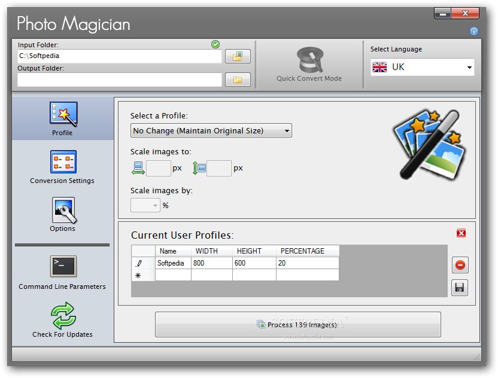Check For Updates
Screen dimensions: 498x378
pyautogui.click(x=63, y=320)
